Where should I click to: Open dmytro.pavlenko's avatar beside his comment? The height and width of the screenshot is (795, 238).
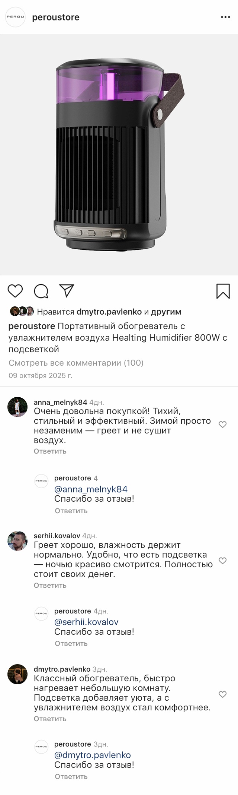[17, 674]
